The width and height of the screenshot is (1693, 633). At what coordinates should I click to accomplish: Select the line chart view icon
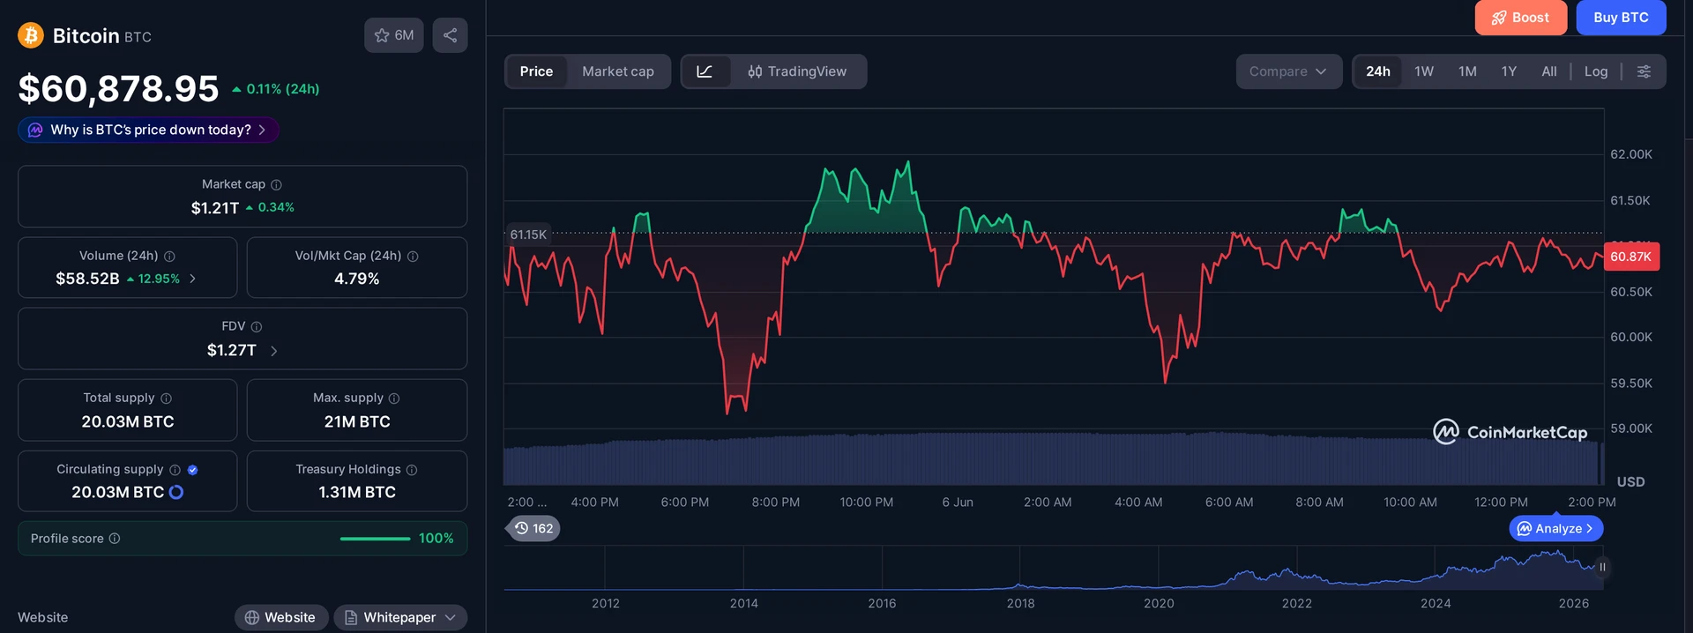pos(705,71)
